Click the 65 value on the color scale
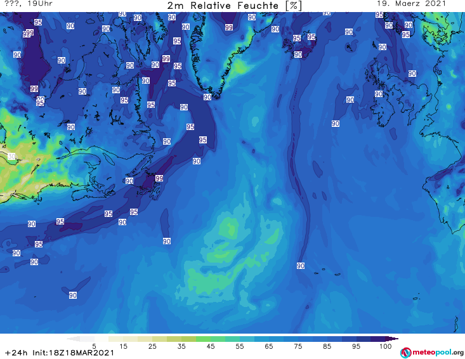 [x=269, y=346]
